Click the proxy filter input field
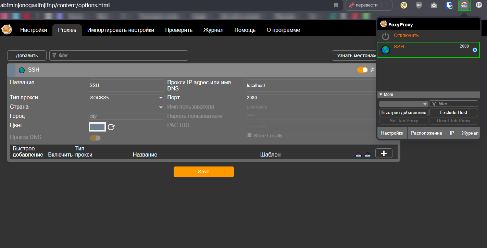This screenshot has width=487, height=248. pyautogui.click(x=119, y=55)
